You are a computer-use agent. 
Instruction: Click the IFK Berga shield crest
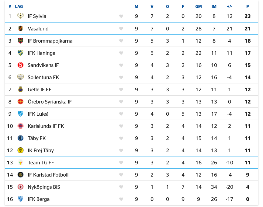[x=20, y=199]
